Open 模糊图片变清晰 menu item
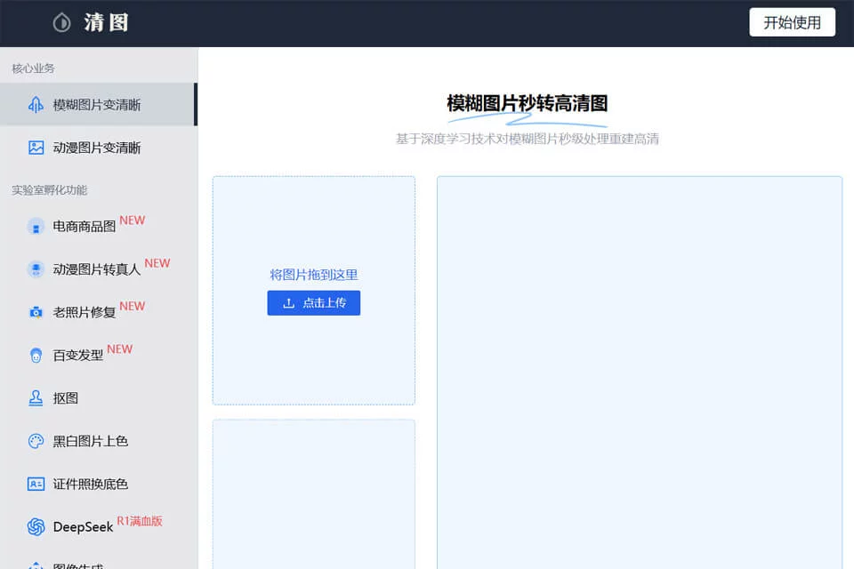The width and height of the screenshot is (854, 569). (99, 105)
